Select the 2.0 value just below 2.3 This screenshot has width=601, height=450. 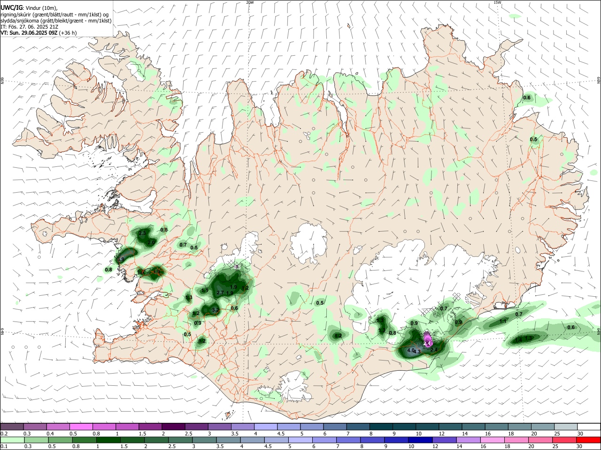coord(151,242)
